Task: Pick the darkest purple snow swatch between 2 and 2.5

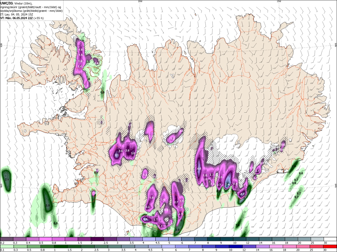Action: click(x=97, y=239)
